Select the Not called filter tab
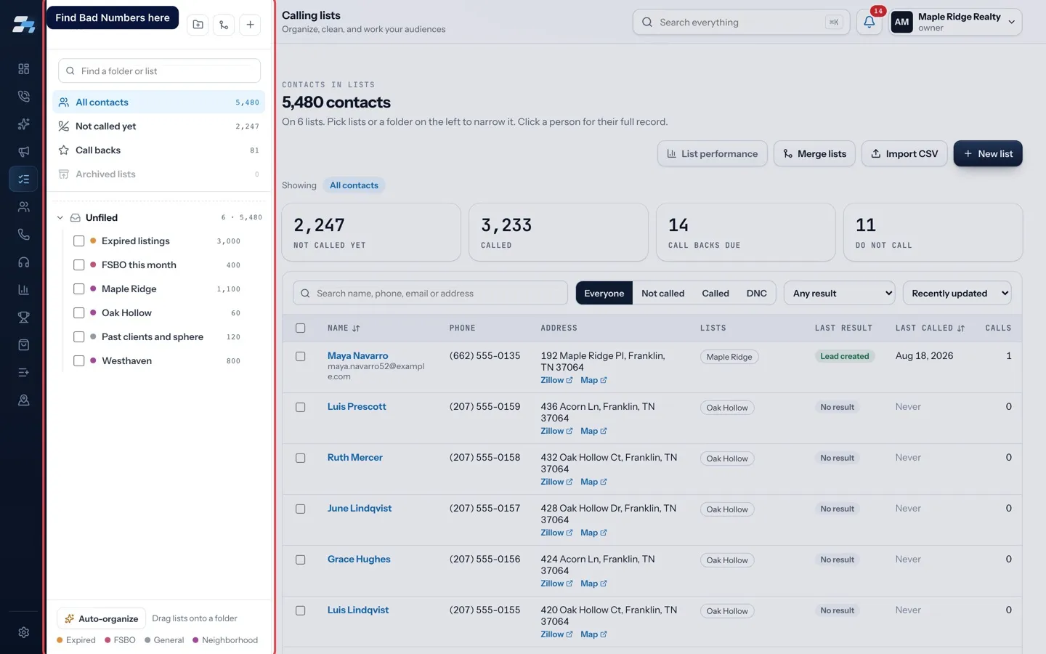 pyautogui.click(x=662, y=294)
